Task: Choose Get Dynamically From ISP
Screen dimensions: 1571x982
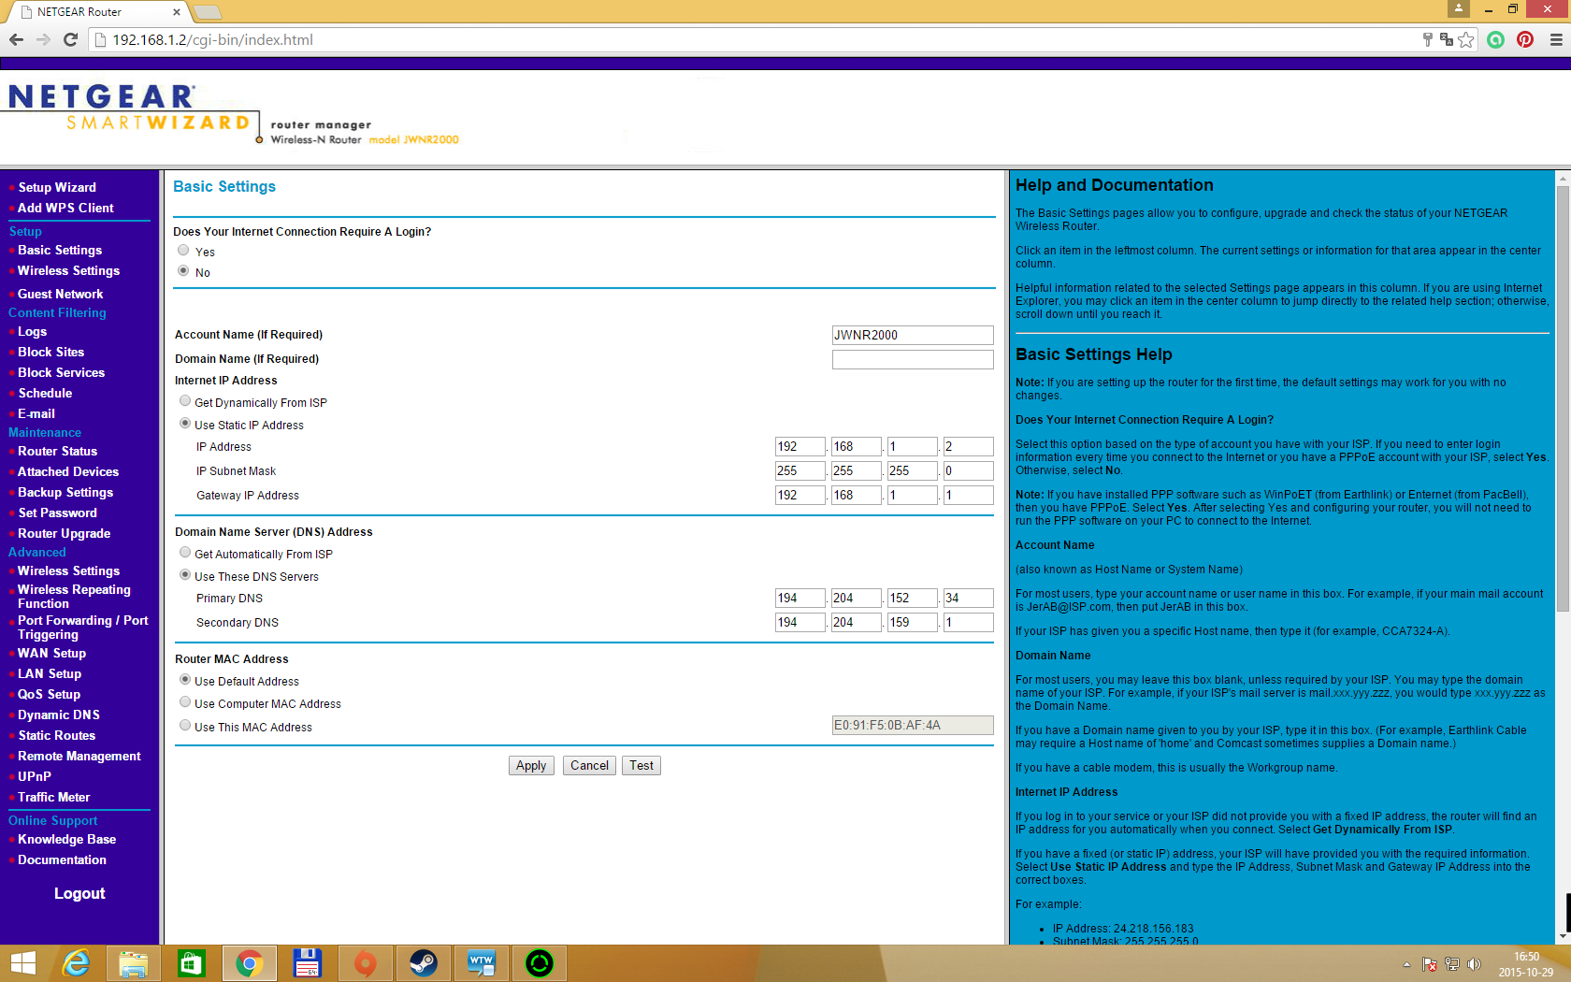Action: pyautogui.click(x=185, y=401)
